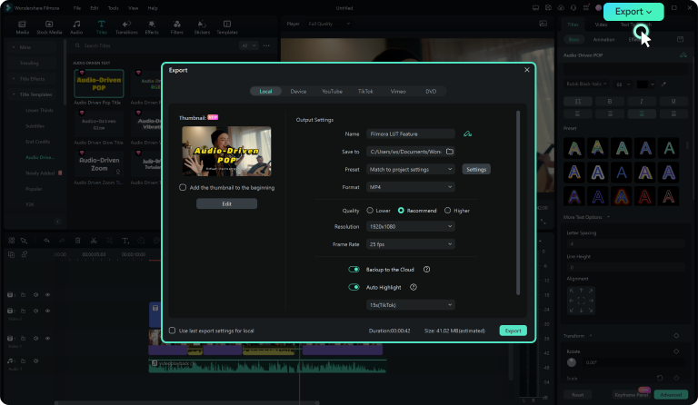Open the 15s(TikTok) highlight dropdown
This screenshot has height=405, width=698.
pyautogui.click(x=411, y=305)
